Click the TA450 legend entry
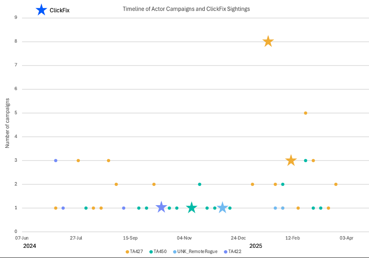This screenshot has height=258, width=369. click(x=158, y=251)
